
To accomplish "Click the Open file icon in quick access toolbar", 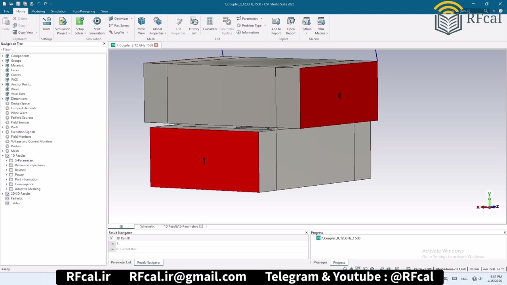I will point(11,4).
